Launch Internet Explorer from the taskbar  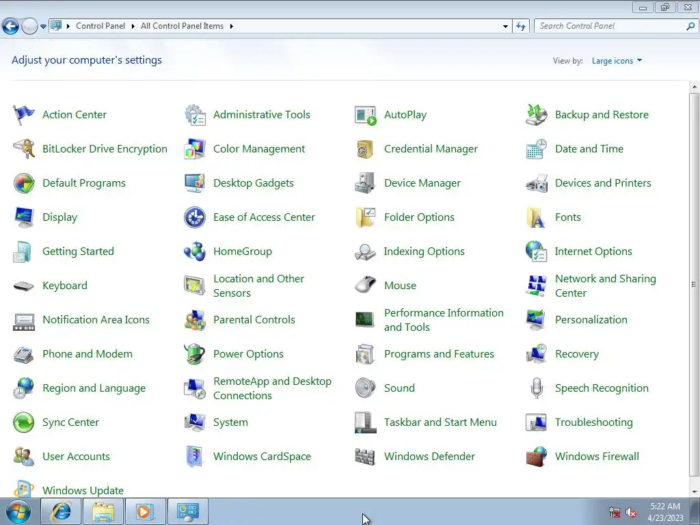(x=61, y=511)
